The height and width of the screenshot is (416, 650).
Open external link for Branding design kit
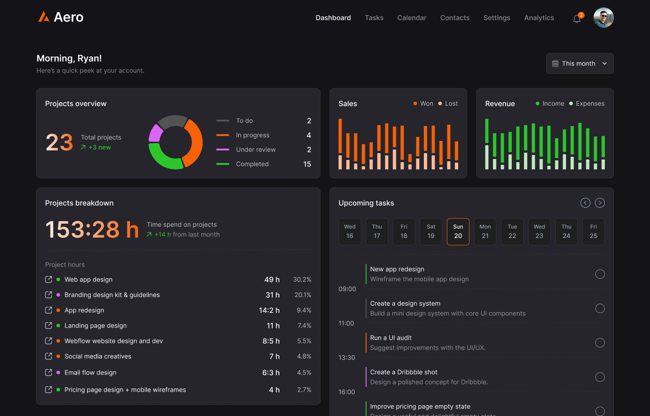[48, 294]
